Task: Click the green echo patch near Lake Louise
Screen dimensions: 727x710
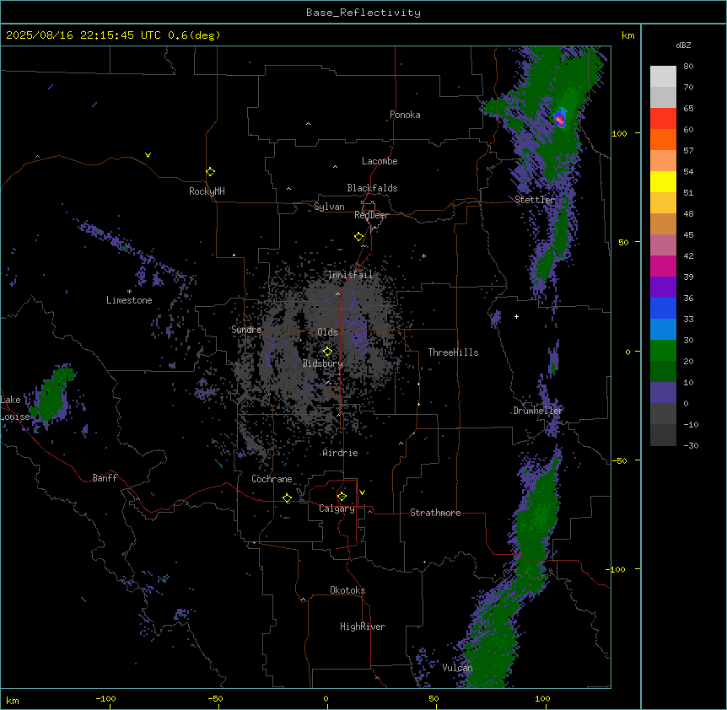Action: [52, 393]
